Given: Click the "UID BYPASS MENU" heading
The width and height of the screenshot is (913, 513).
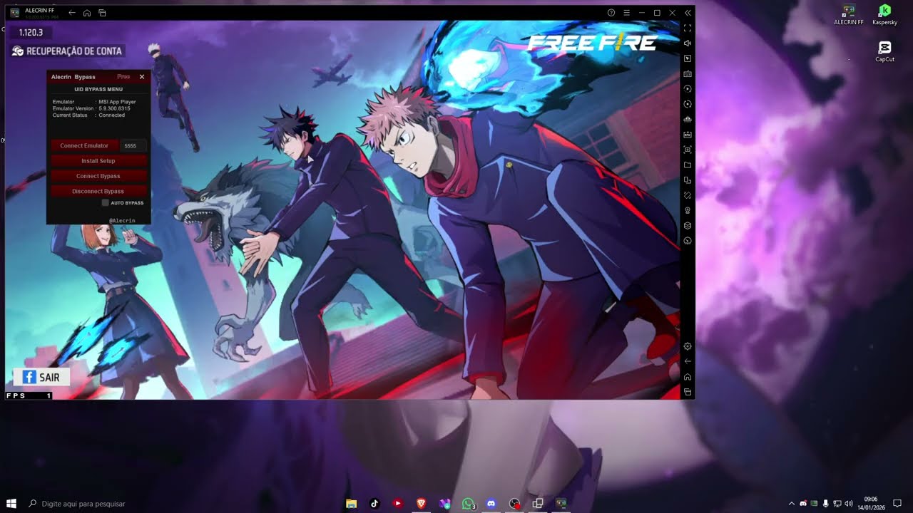Looking at the screenshot, I should tap(98, 89).
